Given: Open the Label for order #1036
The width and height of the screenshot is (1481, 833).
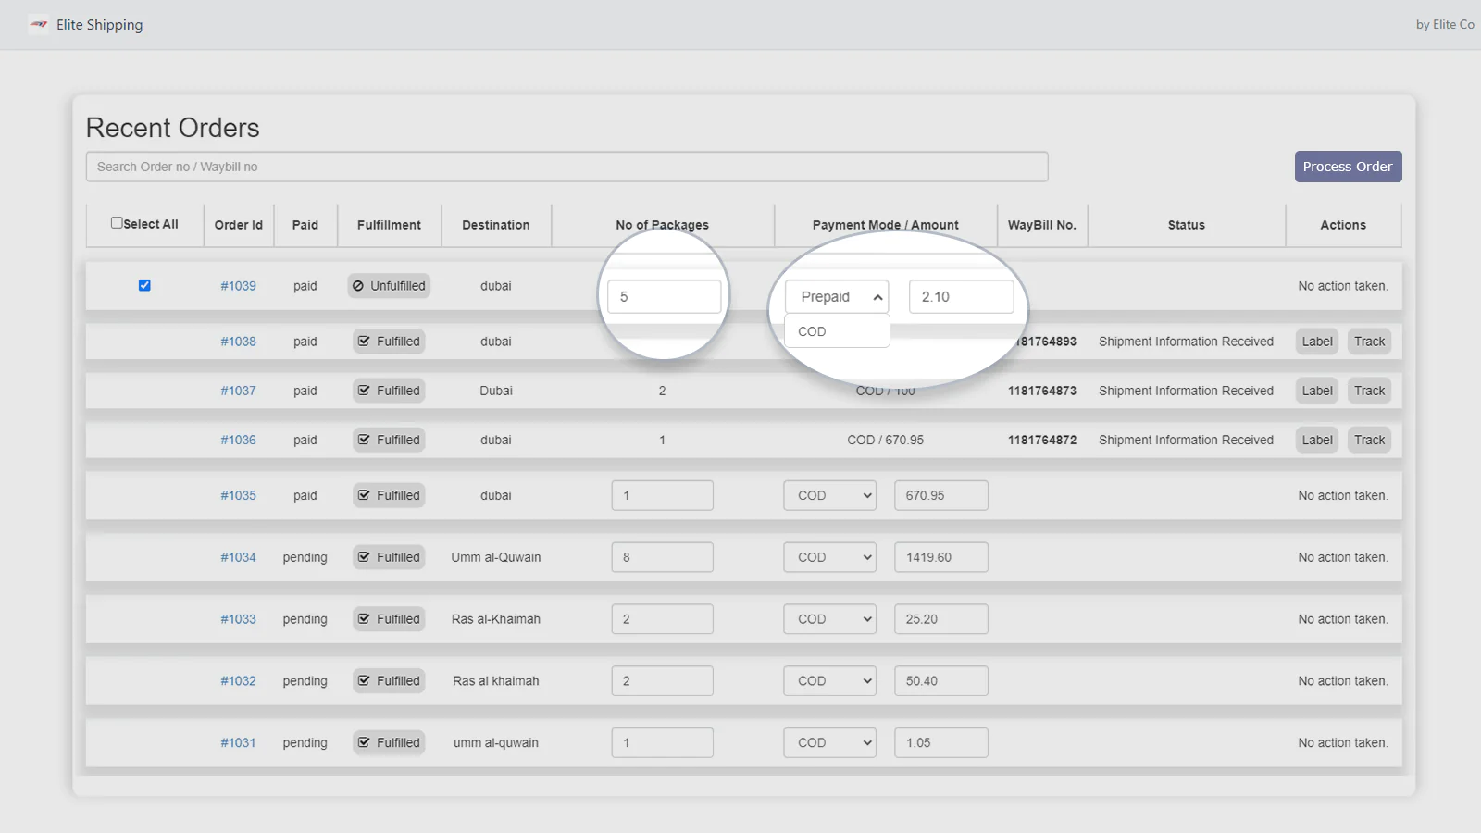Looking at the screenshot, I should point(1316,440).
